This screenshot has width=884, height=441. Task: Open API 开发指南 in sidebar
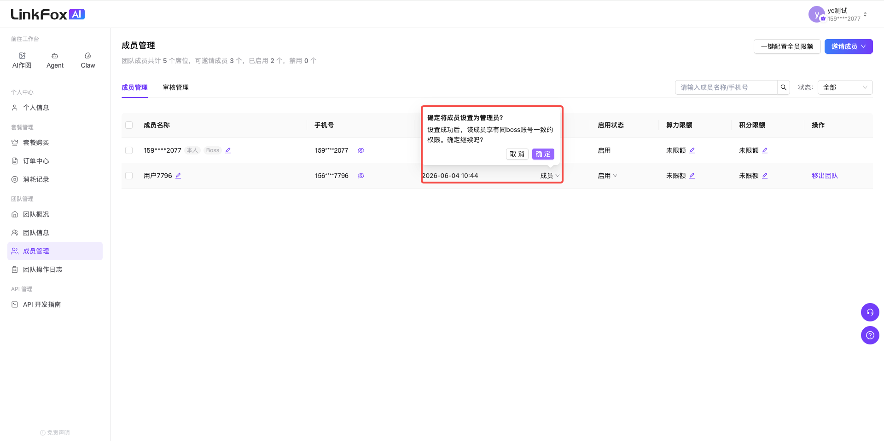[55, 304]
